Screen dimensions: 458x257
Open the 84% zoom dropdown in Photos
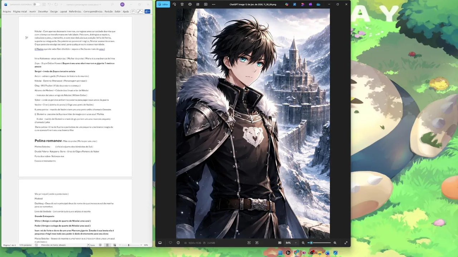click(x=291, y=243)
